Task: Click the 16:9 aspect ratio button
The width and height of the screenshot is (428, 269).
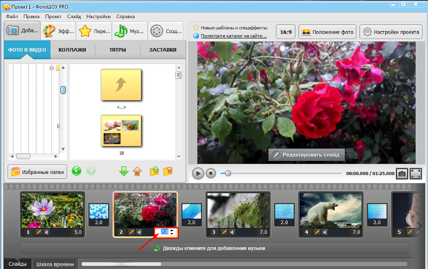Action: 286,32
